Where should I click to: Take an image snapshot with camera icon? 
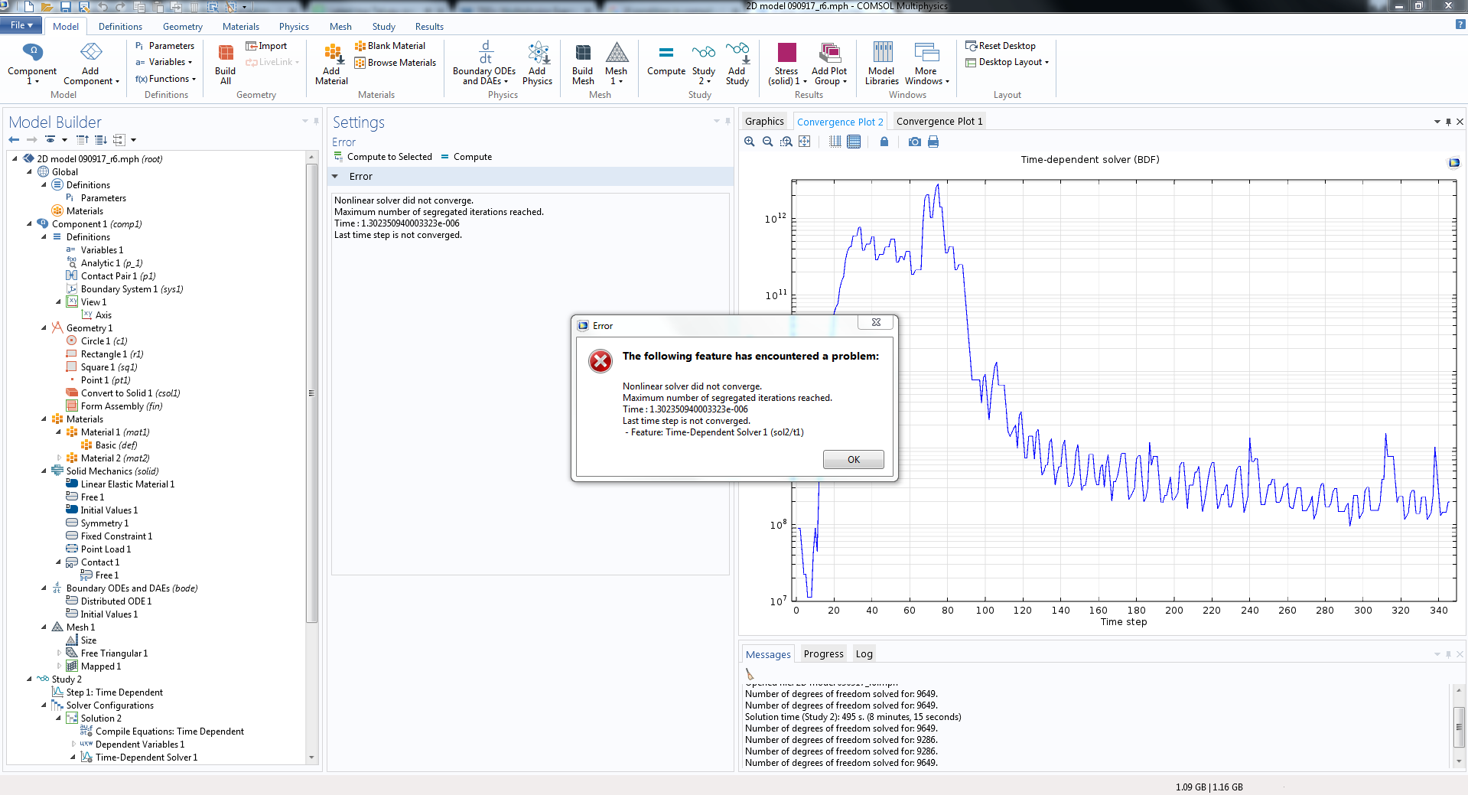[914, 142]
